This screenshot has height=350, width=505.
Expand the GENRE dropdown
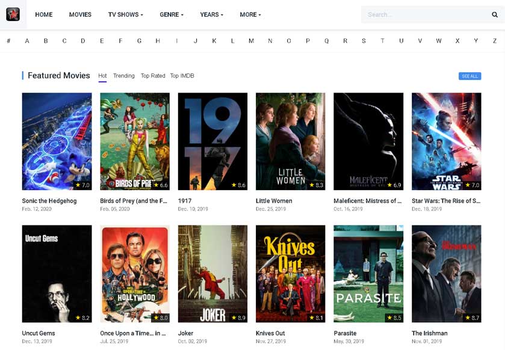pos(172,14)
